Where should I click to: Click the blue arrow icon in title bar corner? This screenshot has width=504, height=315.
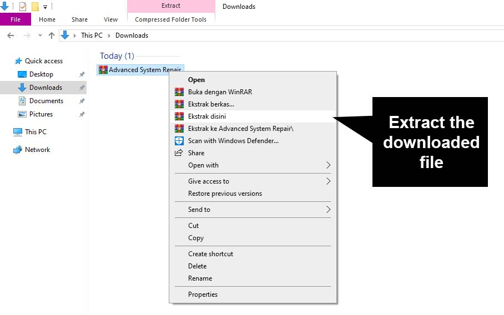[4, 6]
